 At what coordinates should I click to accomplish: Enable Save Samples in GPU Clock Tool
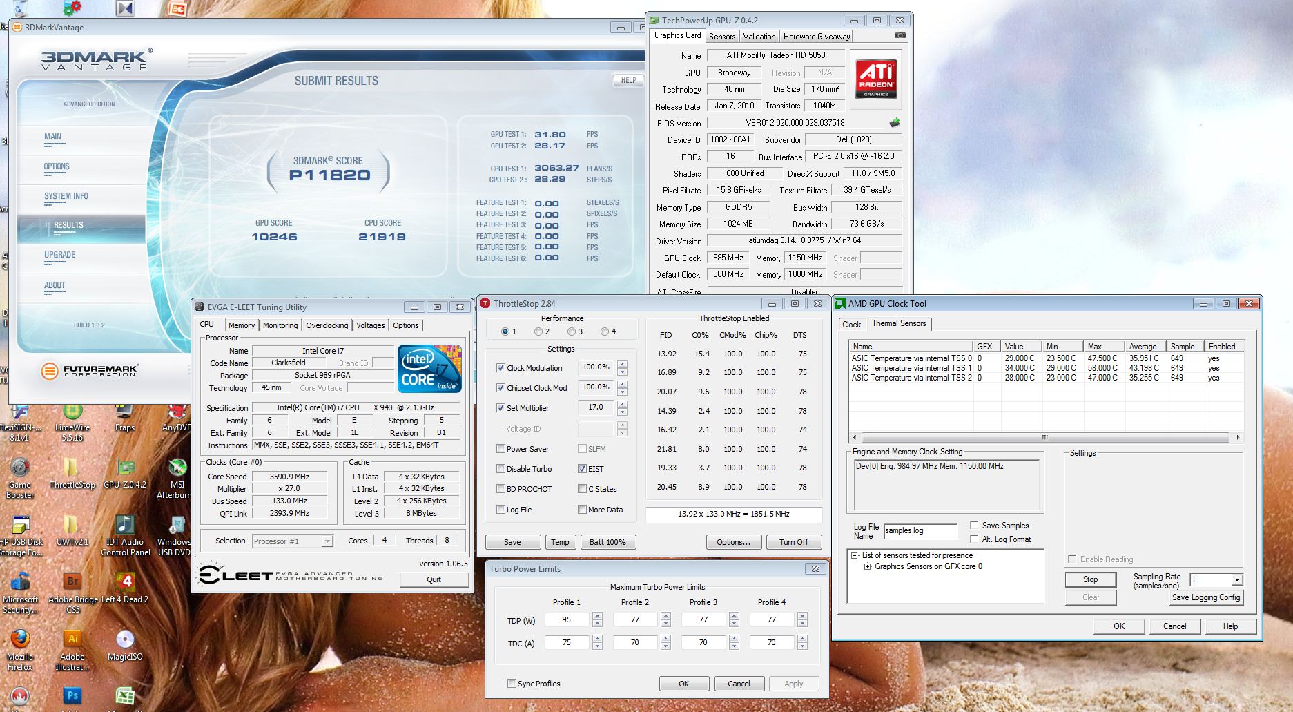[974, 525]
